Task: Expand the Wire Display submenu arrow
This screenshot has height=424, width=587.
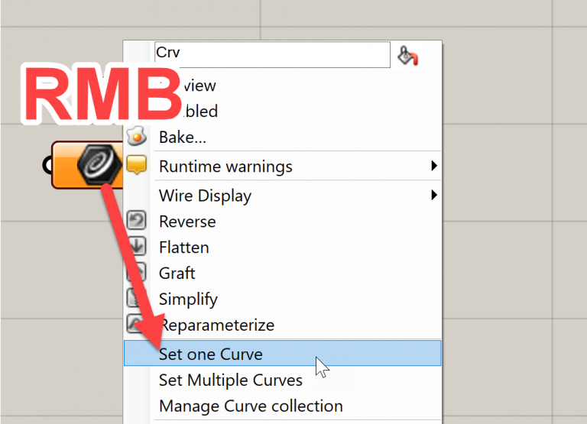Action: [x=433, y=195]
